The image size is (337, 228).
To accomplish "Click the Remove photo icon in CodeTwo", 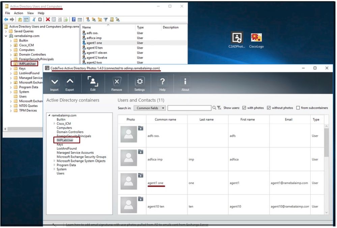I will pyautogui.click(x=117, y=84).
